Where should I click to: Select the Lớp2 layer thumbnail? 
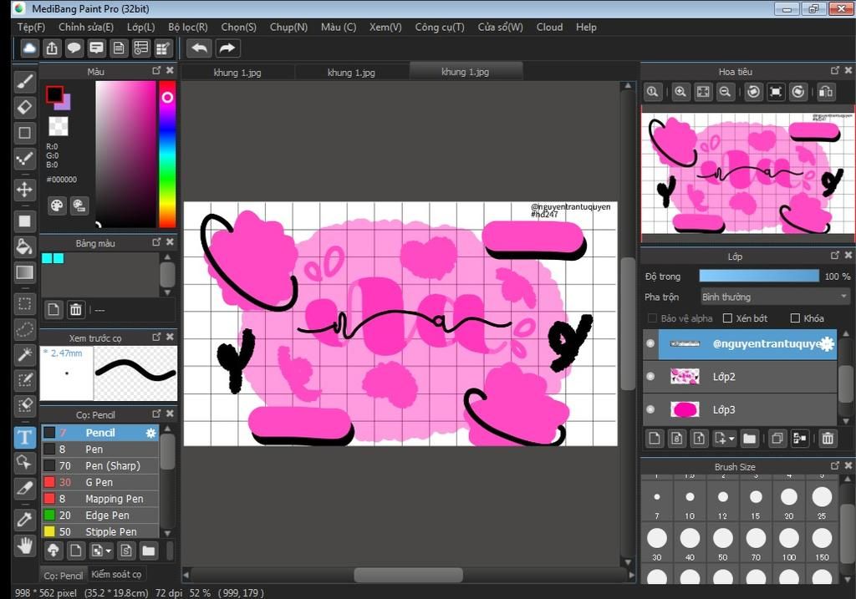(x=685, y=377)
